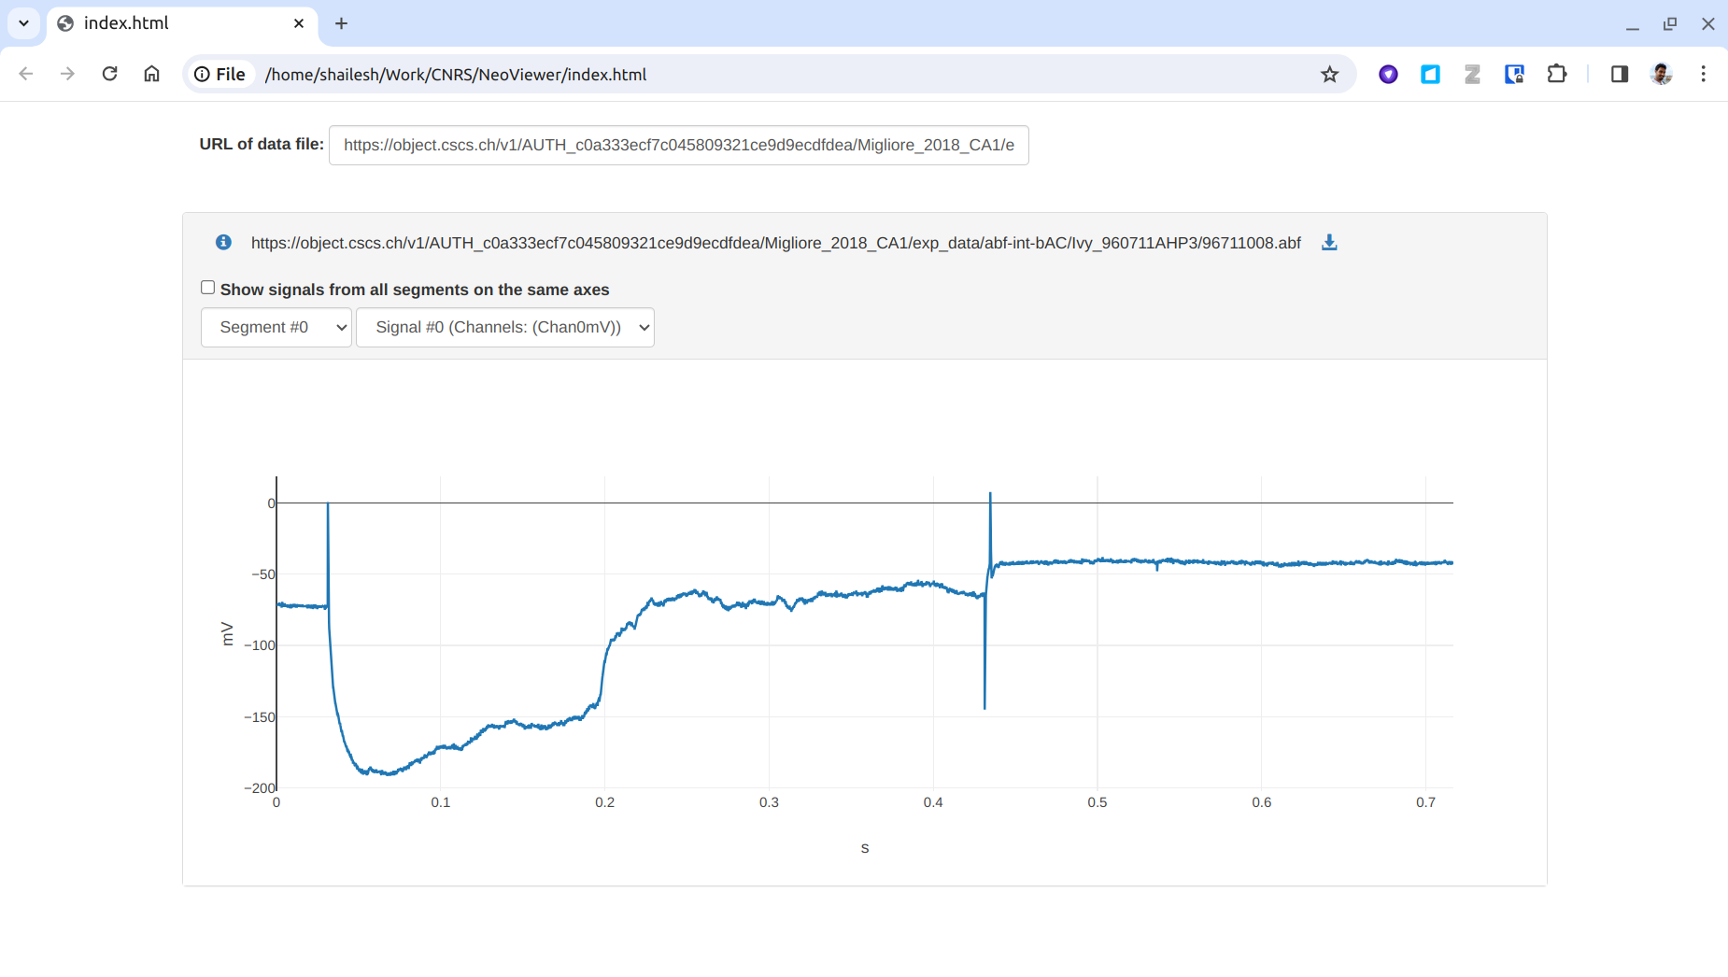The width and height of the screenshot is (1728, 977).
Task: Open the Segment #0 dropdown
Action: 276,328
